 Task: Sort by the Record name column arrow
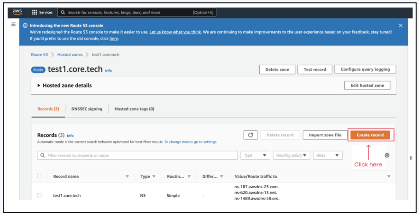pos(127,176)
